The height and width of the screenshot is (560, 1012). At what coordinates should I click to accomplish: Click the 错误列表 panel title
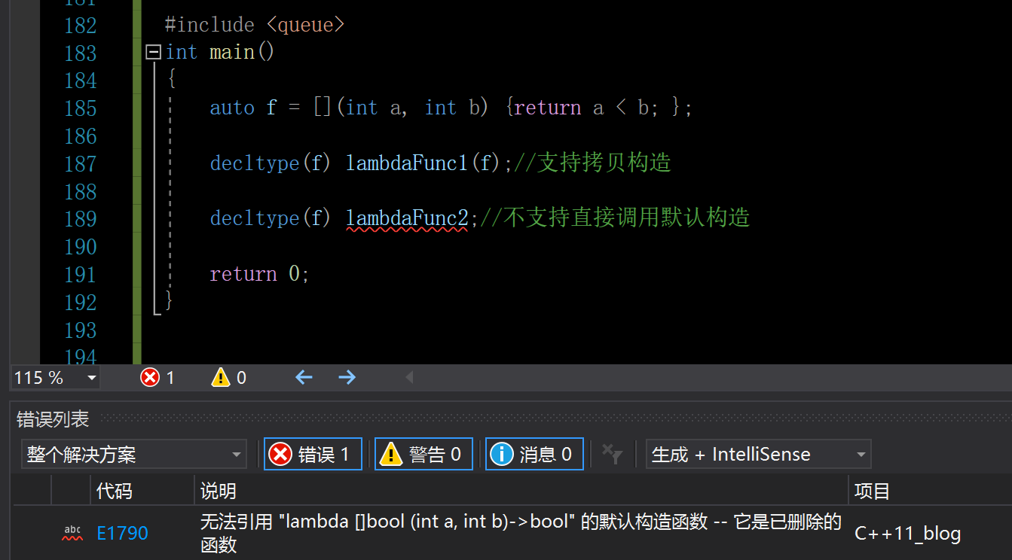click(x=53, y=419)
